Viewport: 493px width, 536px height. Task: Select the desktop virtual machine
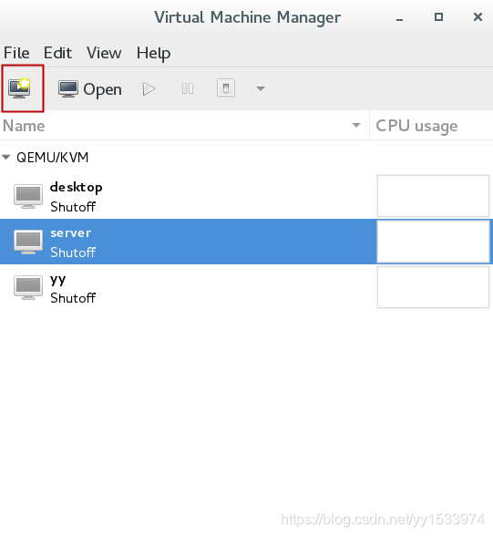[x=246, y=196]
